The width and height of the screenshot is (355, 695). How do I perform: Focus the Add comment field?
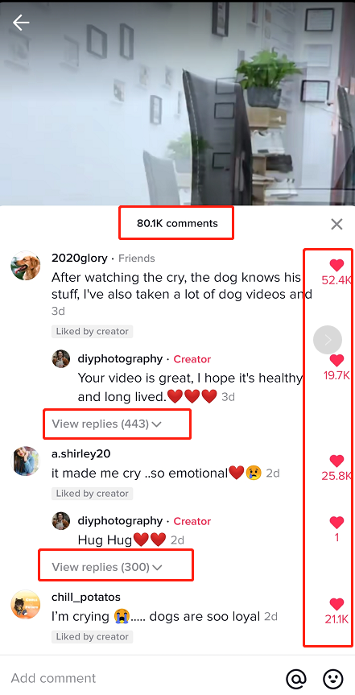click(142, 678)
